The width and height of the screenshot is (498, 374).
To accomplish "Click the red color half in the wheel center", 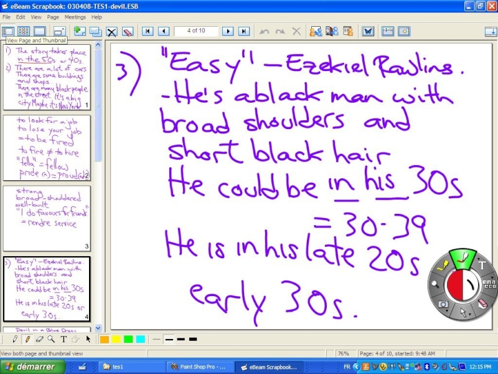I will pos(454,285).
